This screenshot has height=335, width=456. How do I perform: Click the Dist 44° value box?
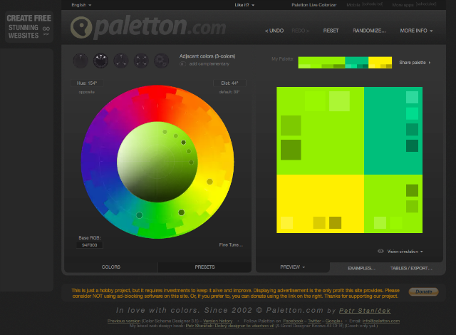pos(229,83)
